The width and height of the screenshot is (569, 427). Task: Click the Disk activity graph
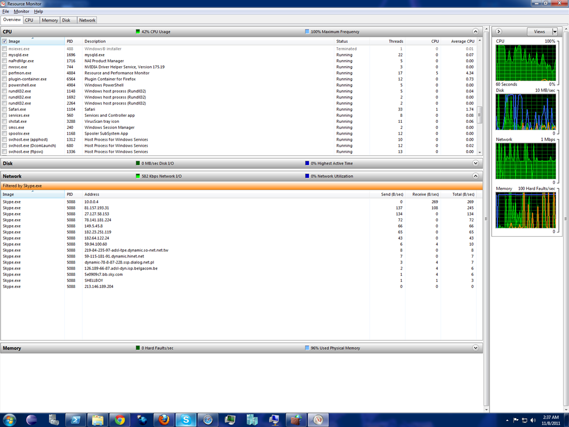(x=526, y=112)
